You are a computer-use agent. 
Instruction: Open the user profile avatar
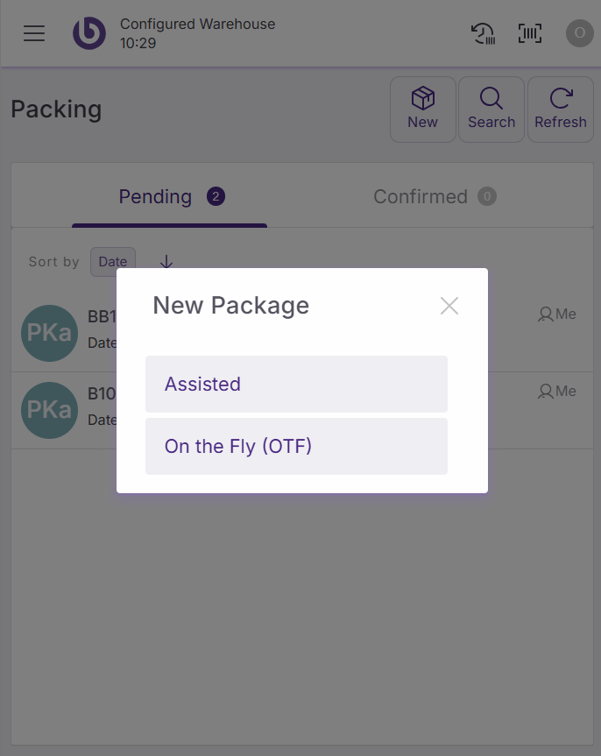pyautogui.click(x=579, y=33)
